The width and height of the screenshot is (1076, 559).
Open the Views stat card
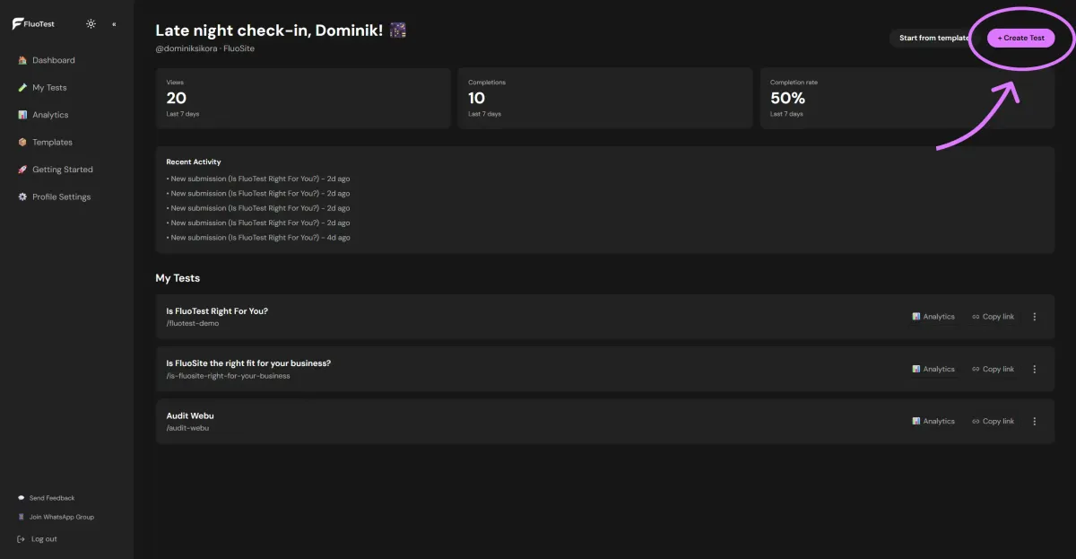point(302,98)
